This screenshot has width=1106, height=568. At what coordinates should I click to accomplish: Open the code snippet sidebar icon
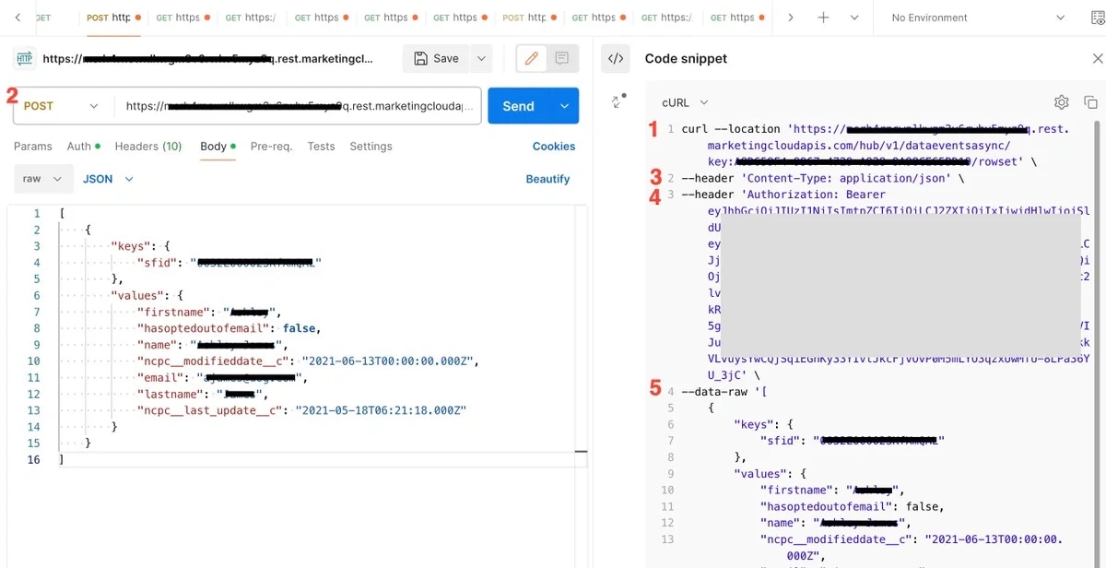(616, 58)
